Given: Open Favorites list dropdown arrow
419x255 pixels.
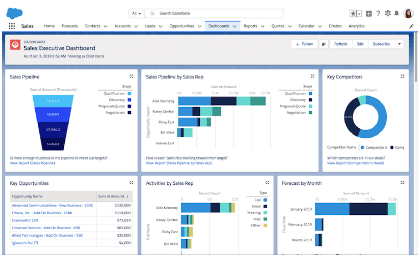Looking at the screenshot, I should pos(359,14).
